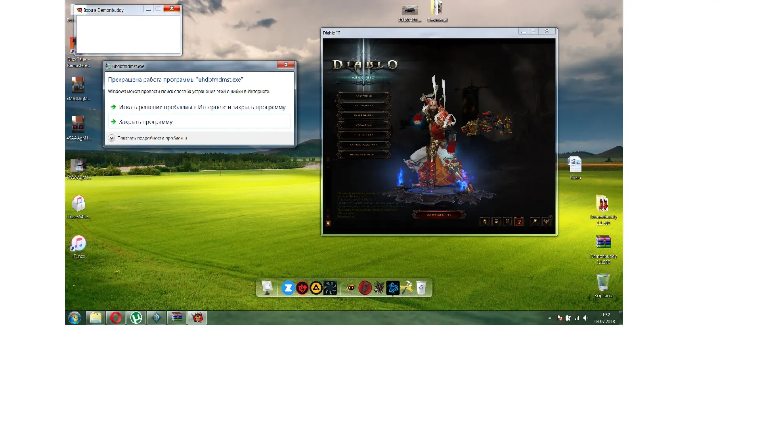Open Battle.net launcher in the dock
761x428 pixels.
coord(393,288)
